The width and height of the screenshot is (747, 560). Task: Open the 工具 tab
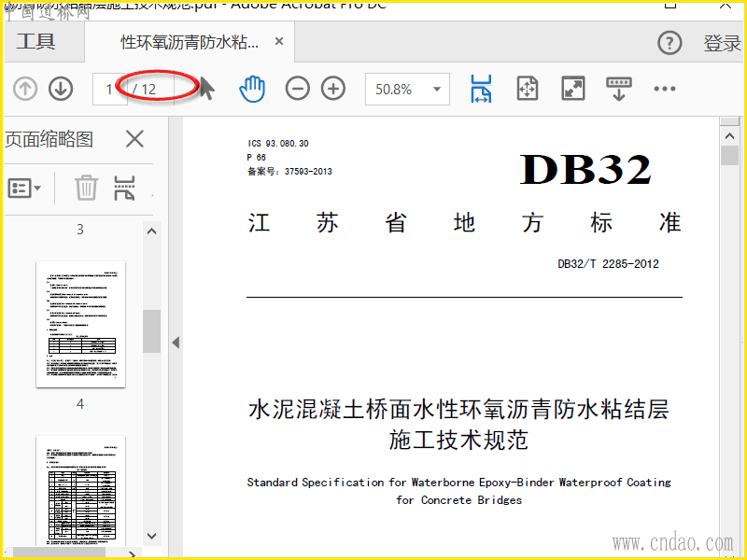[x=36, y=41]
